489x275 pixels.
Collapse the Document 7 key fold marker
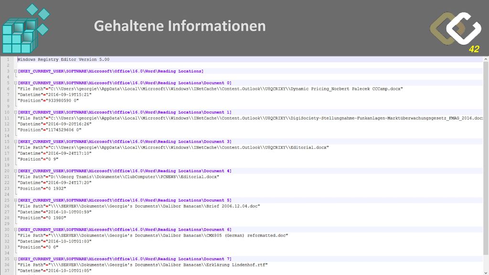click(16, 259)
